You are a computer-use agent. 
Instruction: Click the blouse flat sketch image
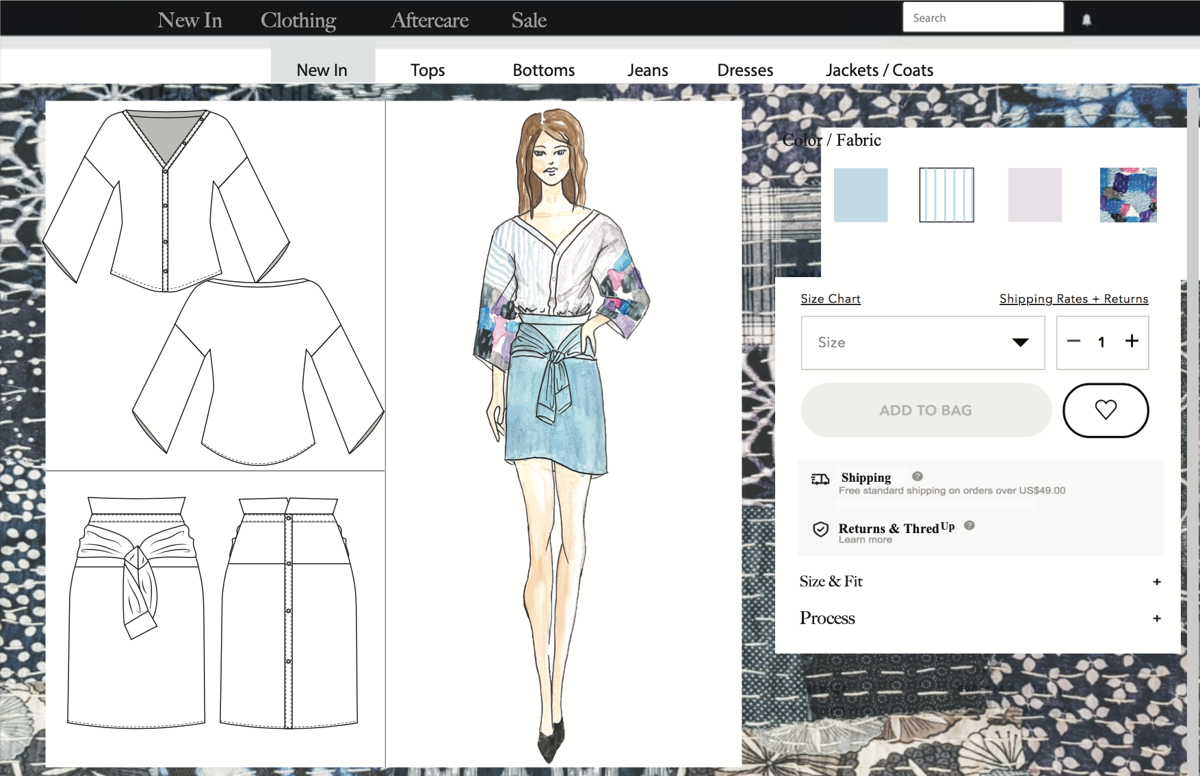click(x=215, y=286)
